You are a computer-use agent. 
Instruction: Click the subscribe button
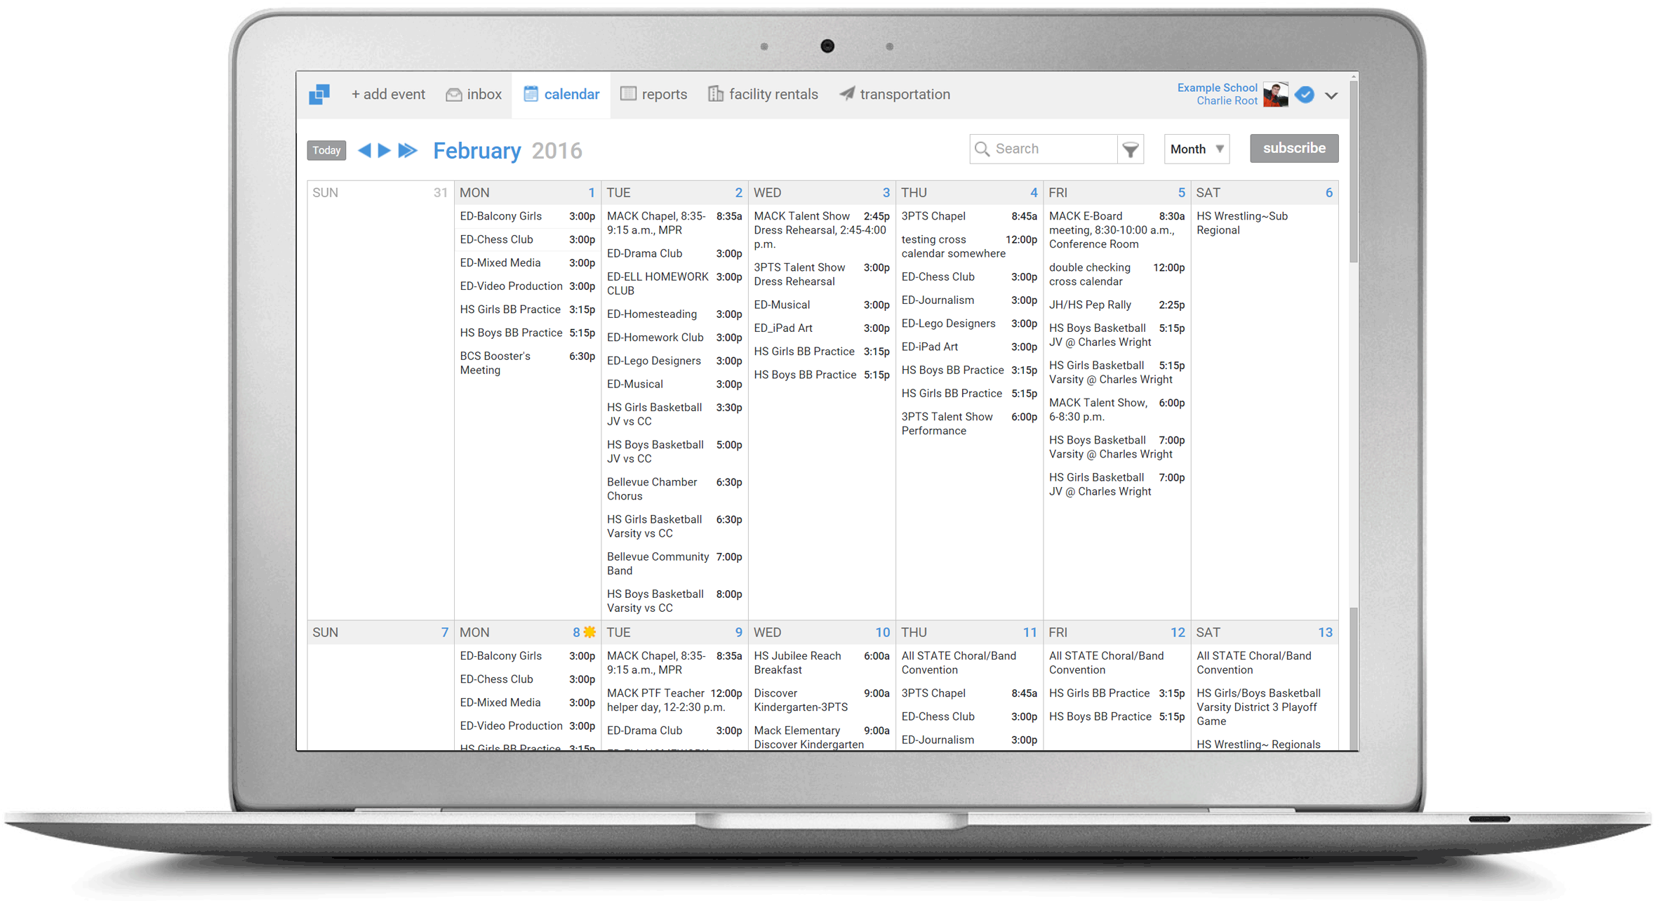point(1293,148)
